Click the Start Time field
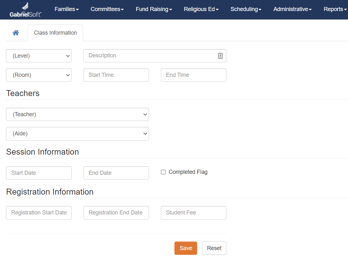This screenshot has width=348, height=262. point(116,75)
